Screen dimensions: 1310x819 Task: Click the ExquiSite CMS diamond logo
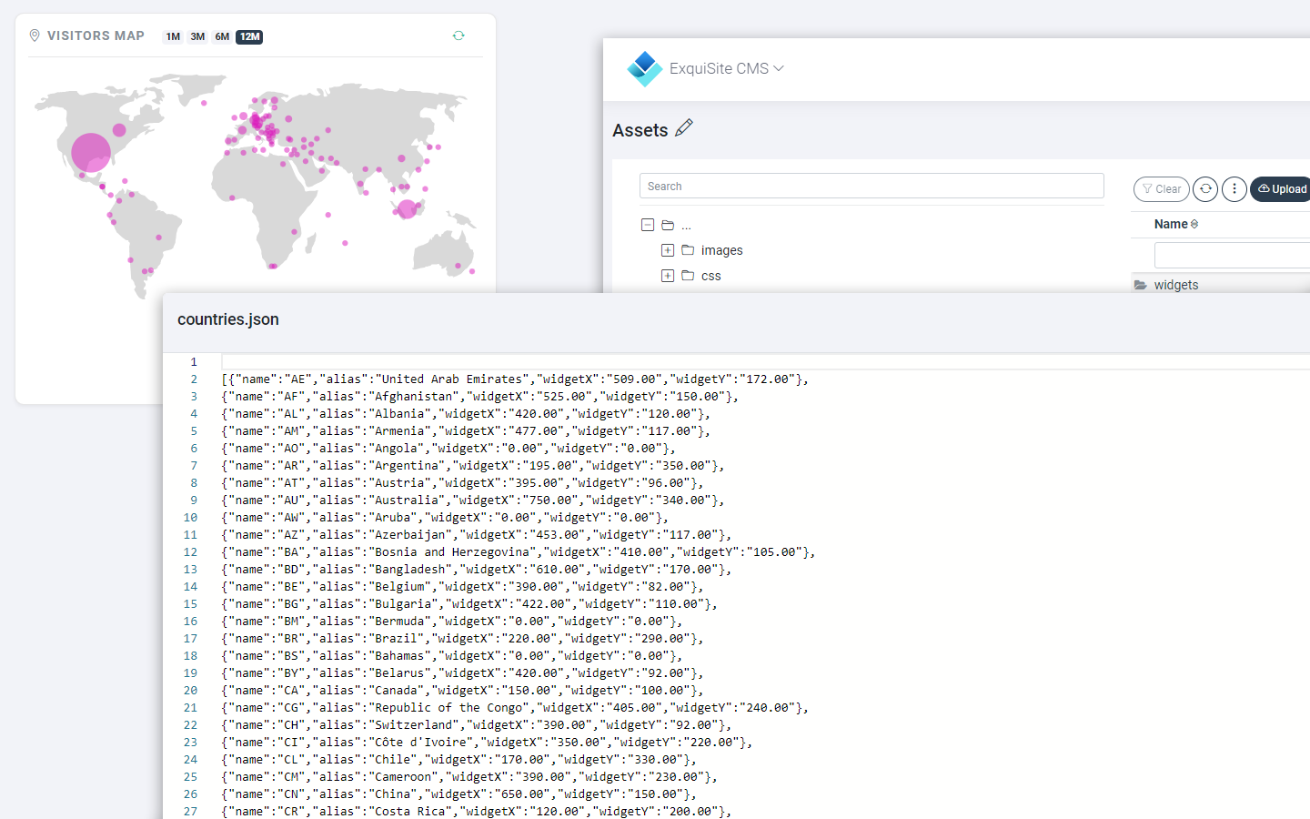[644, 68]
